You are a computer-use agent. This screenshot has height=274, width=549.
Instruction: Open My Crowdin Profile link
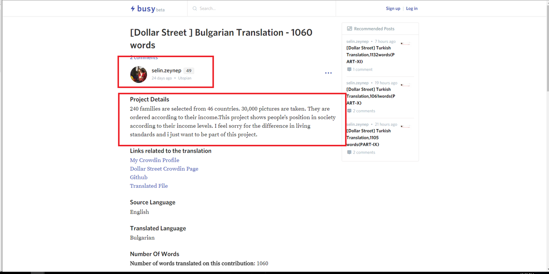pyautogui.click(x=154, y=160)
